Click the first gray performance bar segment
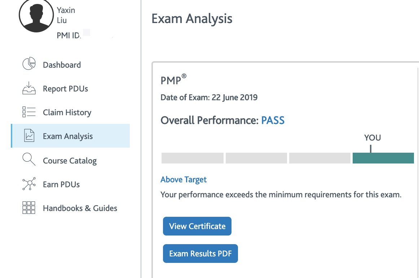This screenshot has height=278, width=419. click(x=193, y=158)
